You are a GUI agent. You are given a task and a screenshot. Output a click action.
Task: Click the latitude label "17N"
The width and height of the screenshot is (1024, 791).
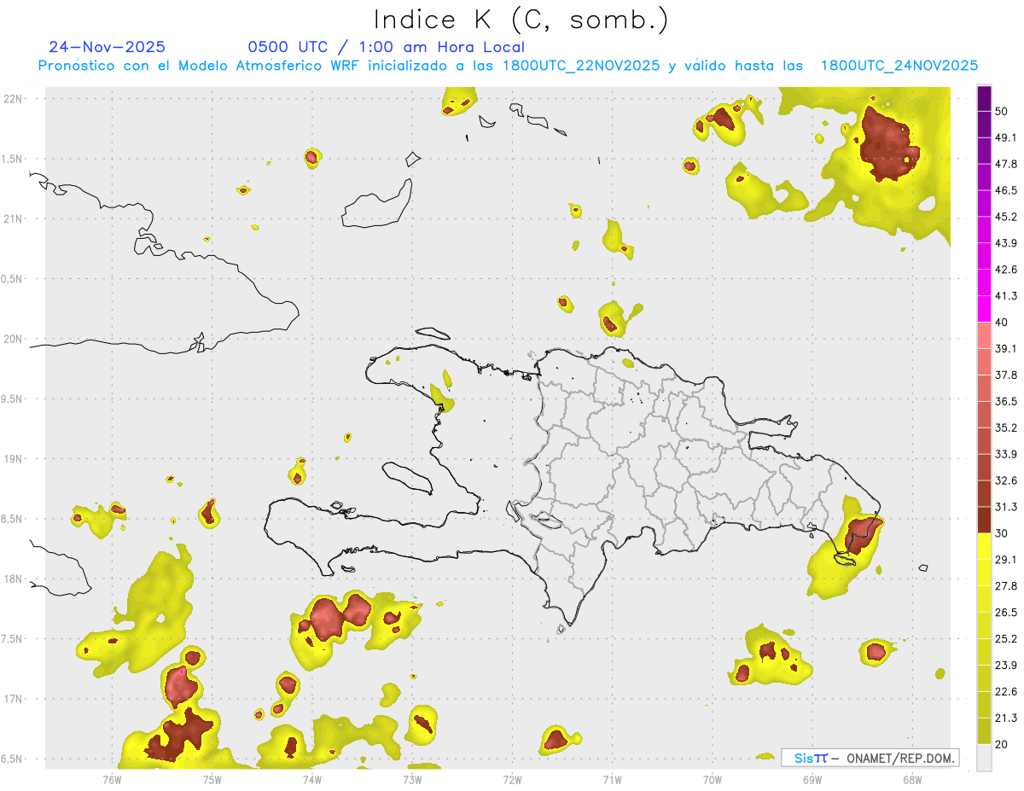tap(15, 699)
